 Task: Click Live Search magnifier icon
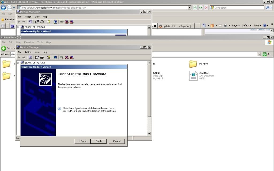[x=267, y=7]
